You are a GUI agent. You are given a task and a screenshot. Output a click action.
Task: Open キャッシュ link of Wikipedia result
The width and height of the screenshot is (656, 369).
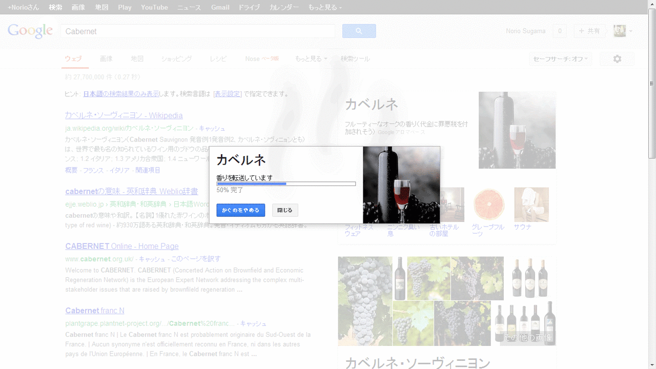click(212, 128)
